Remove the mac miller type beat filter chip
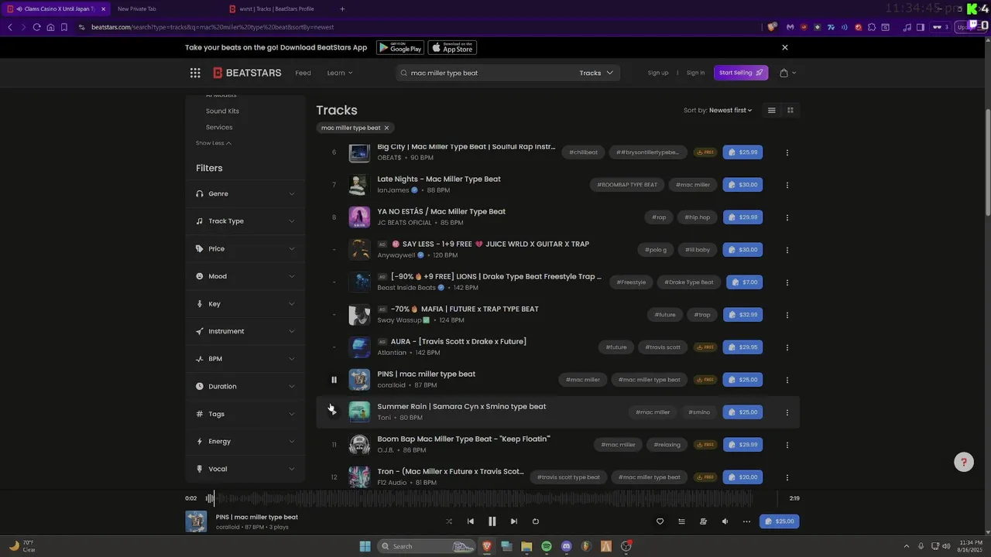This screenshot has height=557, width=991. pyautogui.click(x=386, y=128)
